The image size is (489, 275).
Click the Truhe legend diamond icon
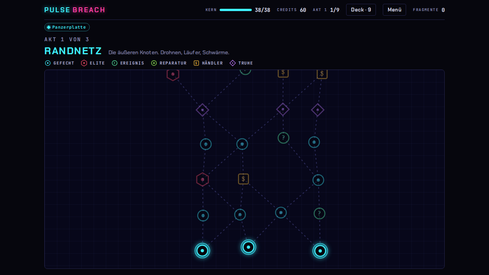(x=233, y=63)
